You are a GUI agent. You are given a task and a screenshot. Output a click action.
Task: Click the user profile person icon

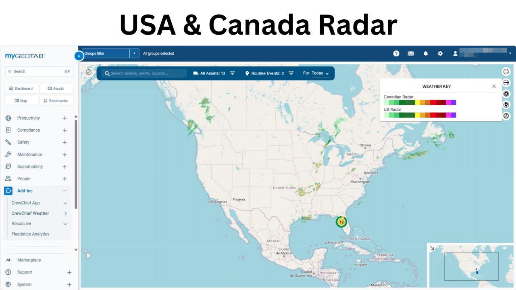(455, 53)
